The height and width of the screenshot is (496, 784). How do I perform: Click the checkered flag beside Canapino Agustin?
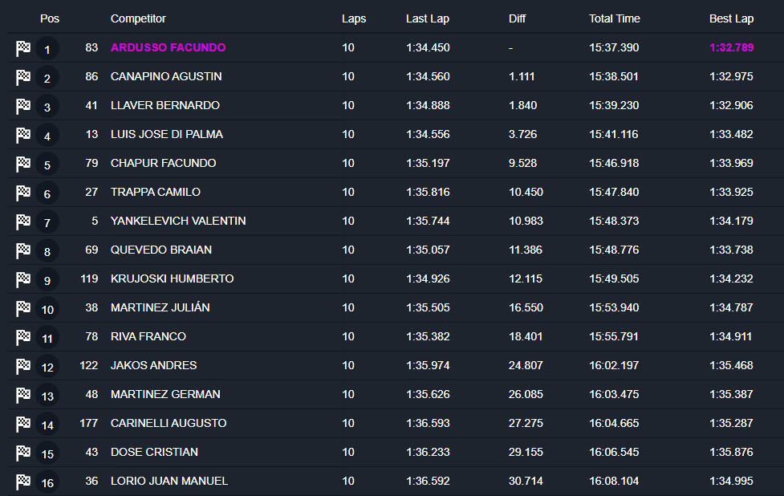pyautogui.click(x=23, y=77)
